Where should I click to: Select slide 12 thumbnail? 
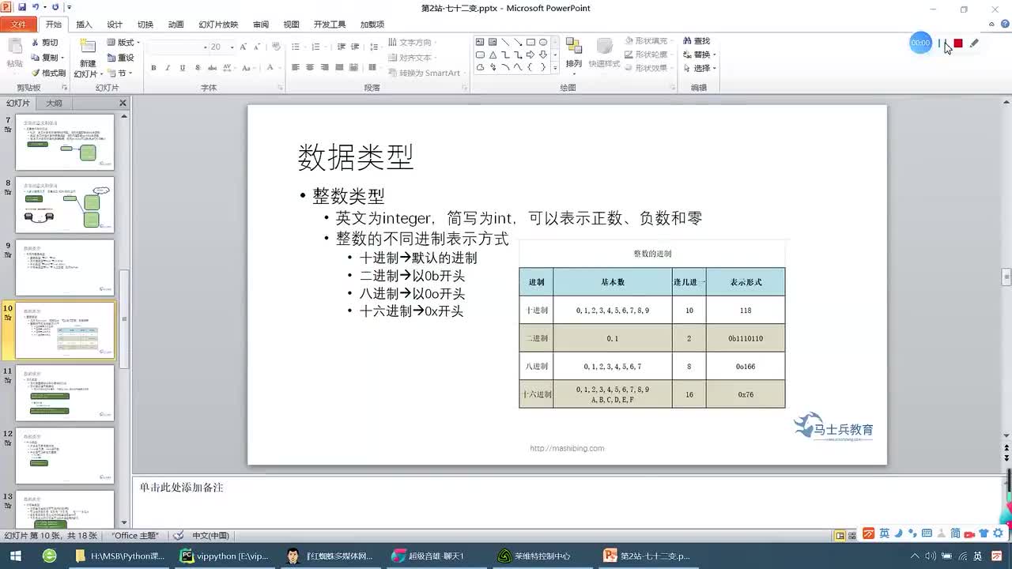[x=65, y=455]
